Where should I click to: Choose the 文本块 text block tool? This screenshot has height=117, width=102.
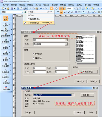[5, 24]
